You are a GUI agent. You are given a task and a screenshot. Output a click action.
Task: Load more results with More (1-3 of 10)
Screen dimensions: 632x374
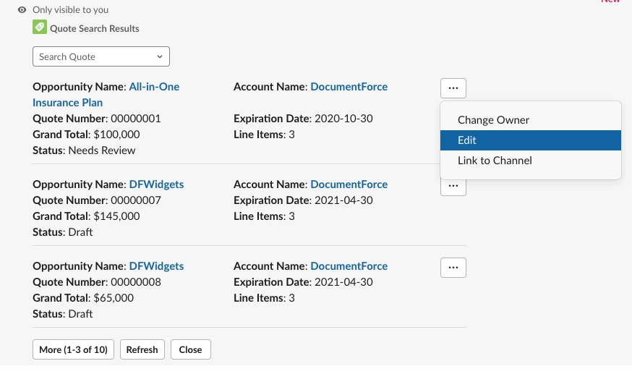pyautogui.click(x=73, y=349)
